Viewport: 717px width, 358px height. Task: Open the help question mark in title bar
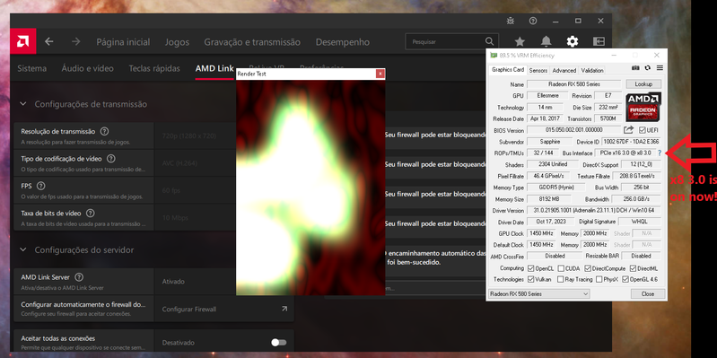(x=533, y=21)
